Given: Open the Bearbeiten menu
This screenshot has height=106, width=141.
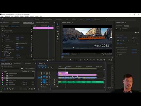Looking at the screenshot, I should tap(7, 16).
